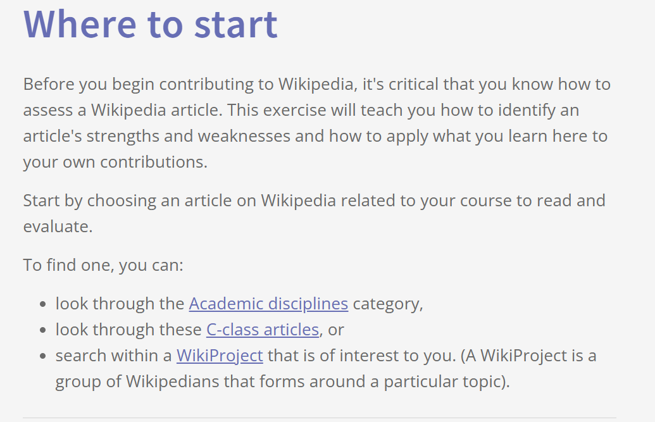Click the bullet marker before C-class articles item
Viewport: 655px width, 422px height.
pyautogui.click(x=42, y=330)
